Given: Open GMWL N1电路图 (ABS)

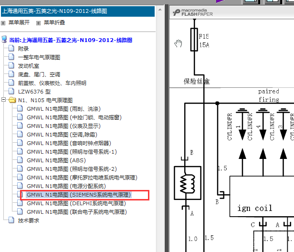Looking at the screenshot, I should click(x=56, y=160).
